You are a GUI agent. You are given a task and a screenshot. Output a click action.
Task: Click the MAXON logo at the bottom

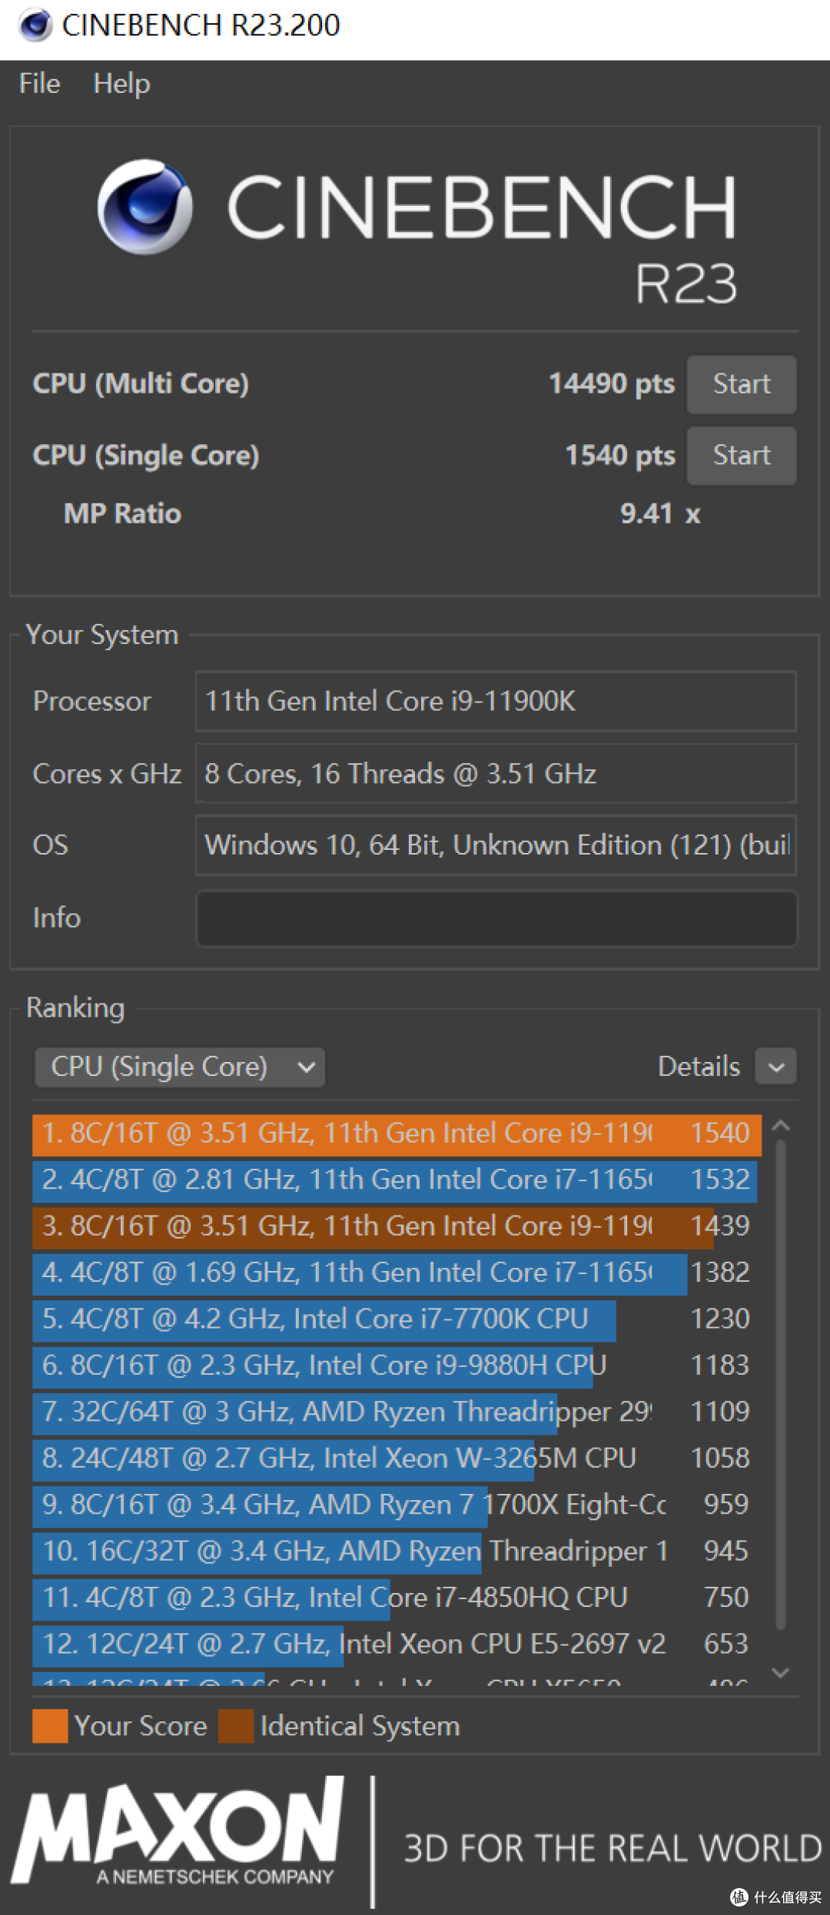(178, 1830)
